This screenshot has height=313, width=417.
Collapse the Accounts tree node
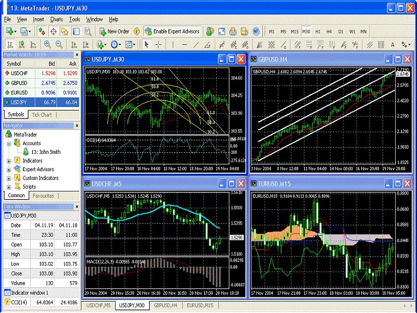9,144
